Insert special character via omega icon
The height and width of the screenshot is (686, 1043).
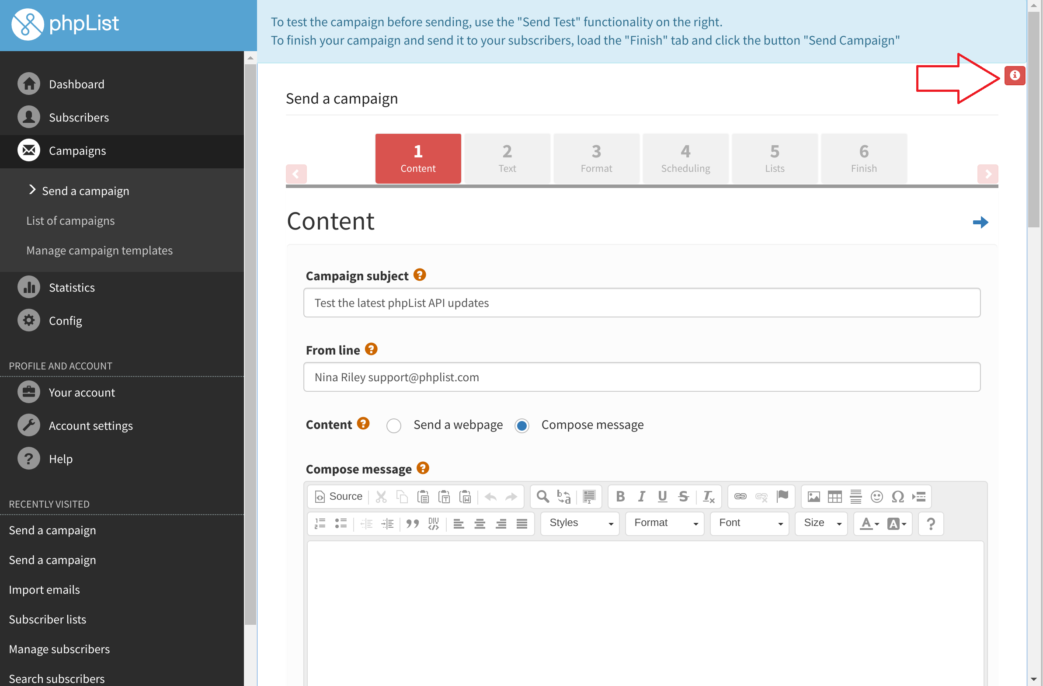898,497
